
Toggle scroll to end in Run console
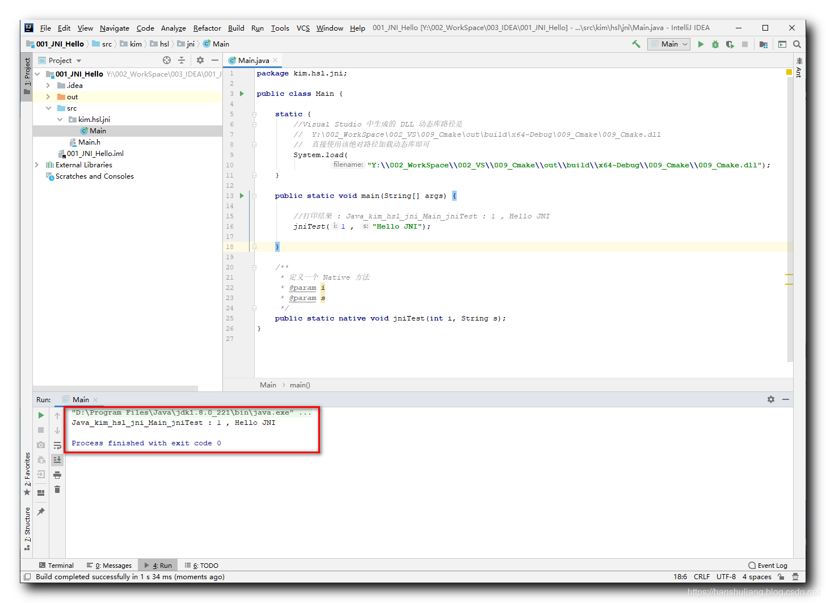tap(57, 460)
